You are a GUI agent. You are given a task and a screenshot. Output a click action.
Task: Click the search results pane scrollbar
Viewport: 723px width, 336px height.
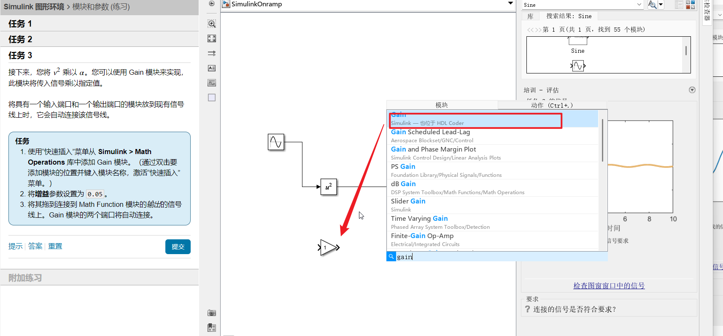[x=686, y=51]
